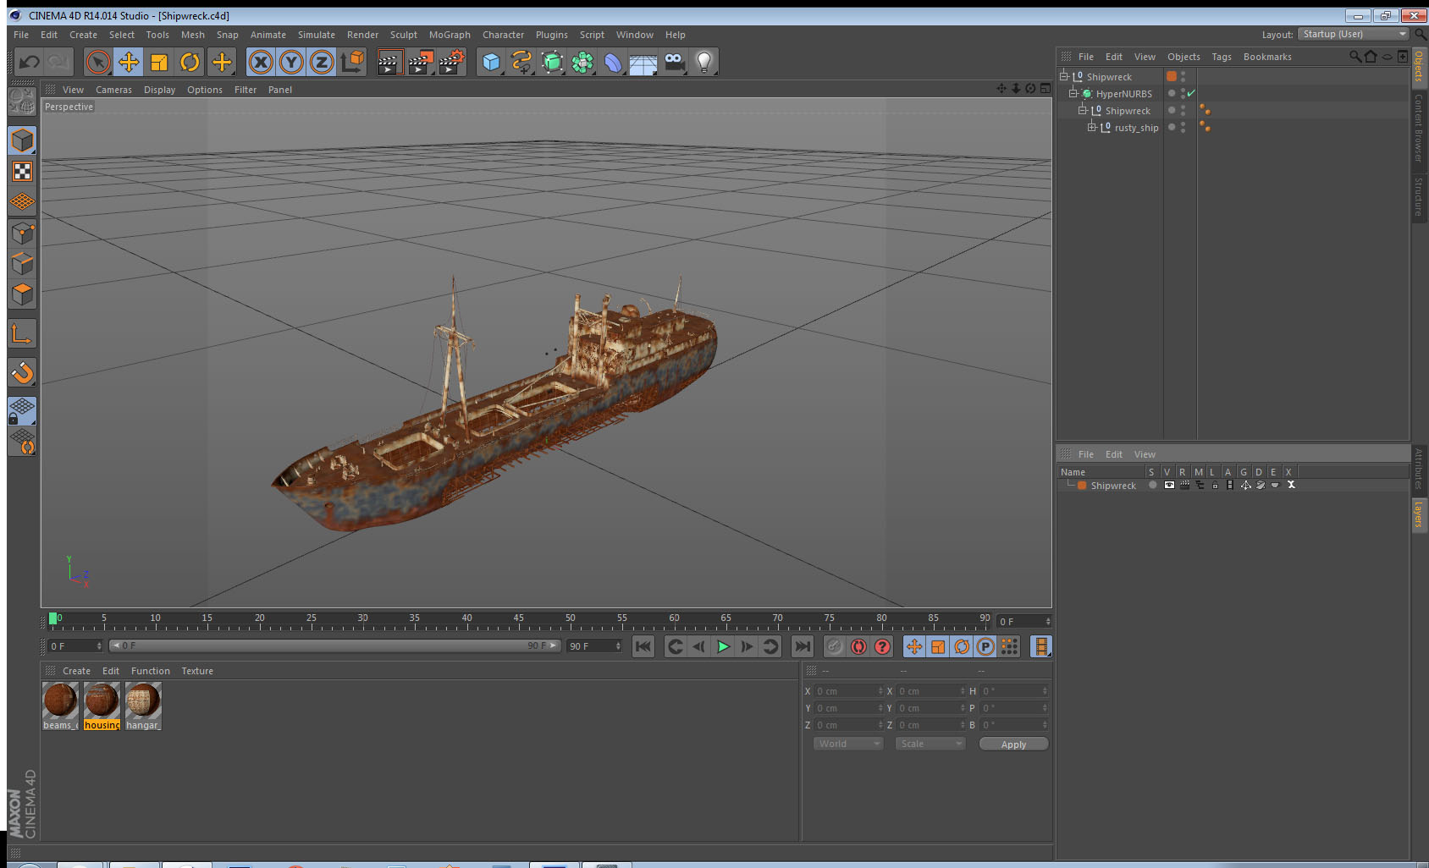Render the active view
The height and width of the screenshot is (868, 1429).
click(389, 62)
